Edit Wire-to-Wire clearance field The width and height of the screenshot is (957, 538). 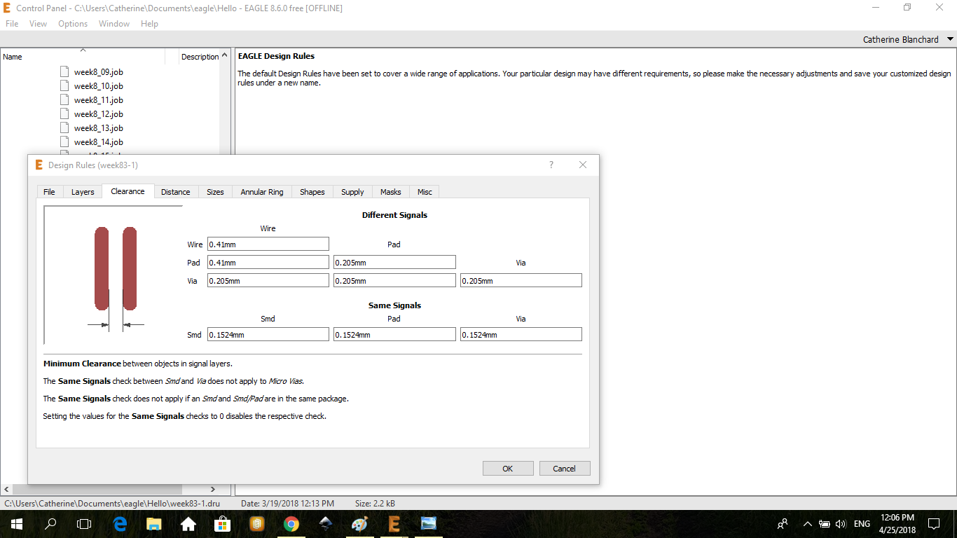click(x=268, y=244)
